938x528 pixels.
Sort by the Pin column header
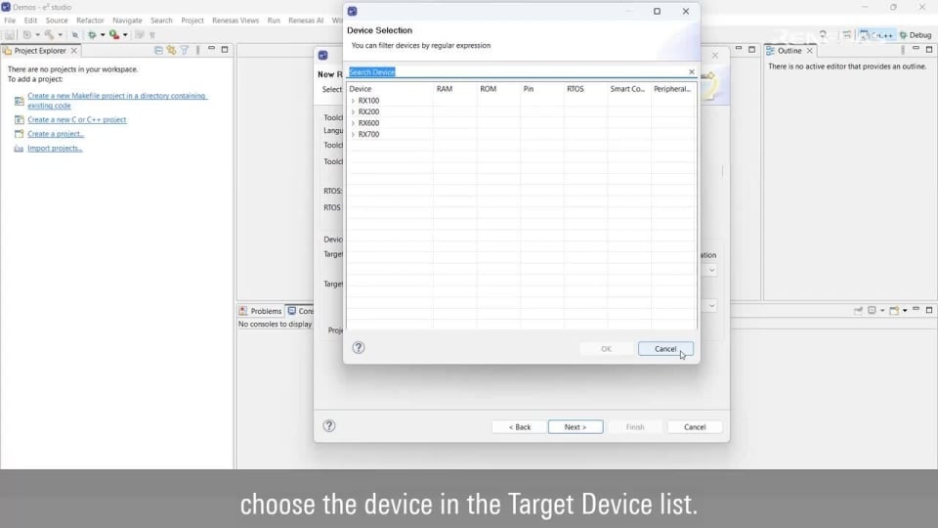(x=542, y=89)
